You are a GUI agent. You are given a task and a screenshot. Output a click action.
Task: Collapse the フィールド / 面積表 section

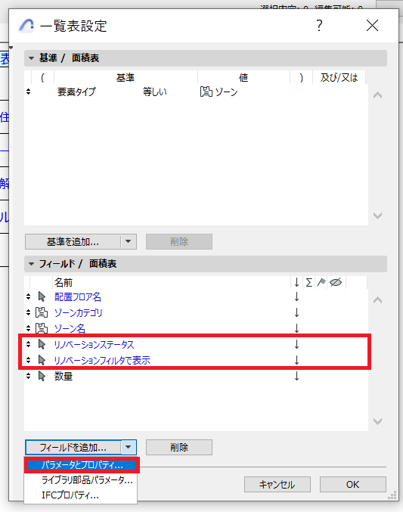[31, 264]
